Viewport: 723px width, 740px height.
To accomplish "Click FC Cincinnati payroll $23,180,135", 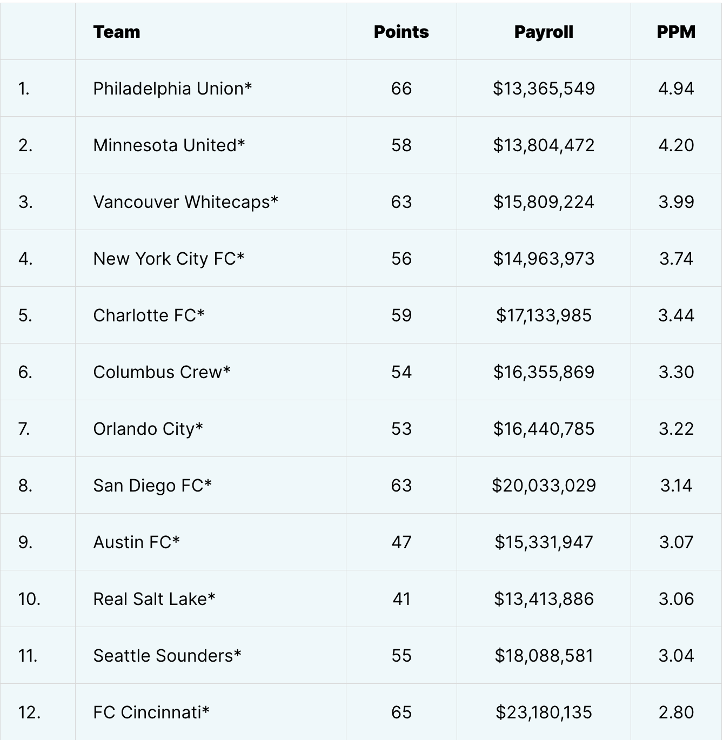I will click(544, 712).
